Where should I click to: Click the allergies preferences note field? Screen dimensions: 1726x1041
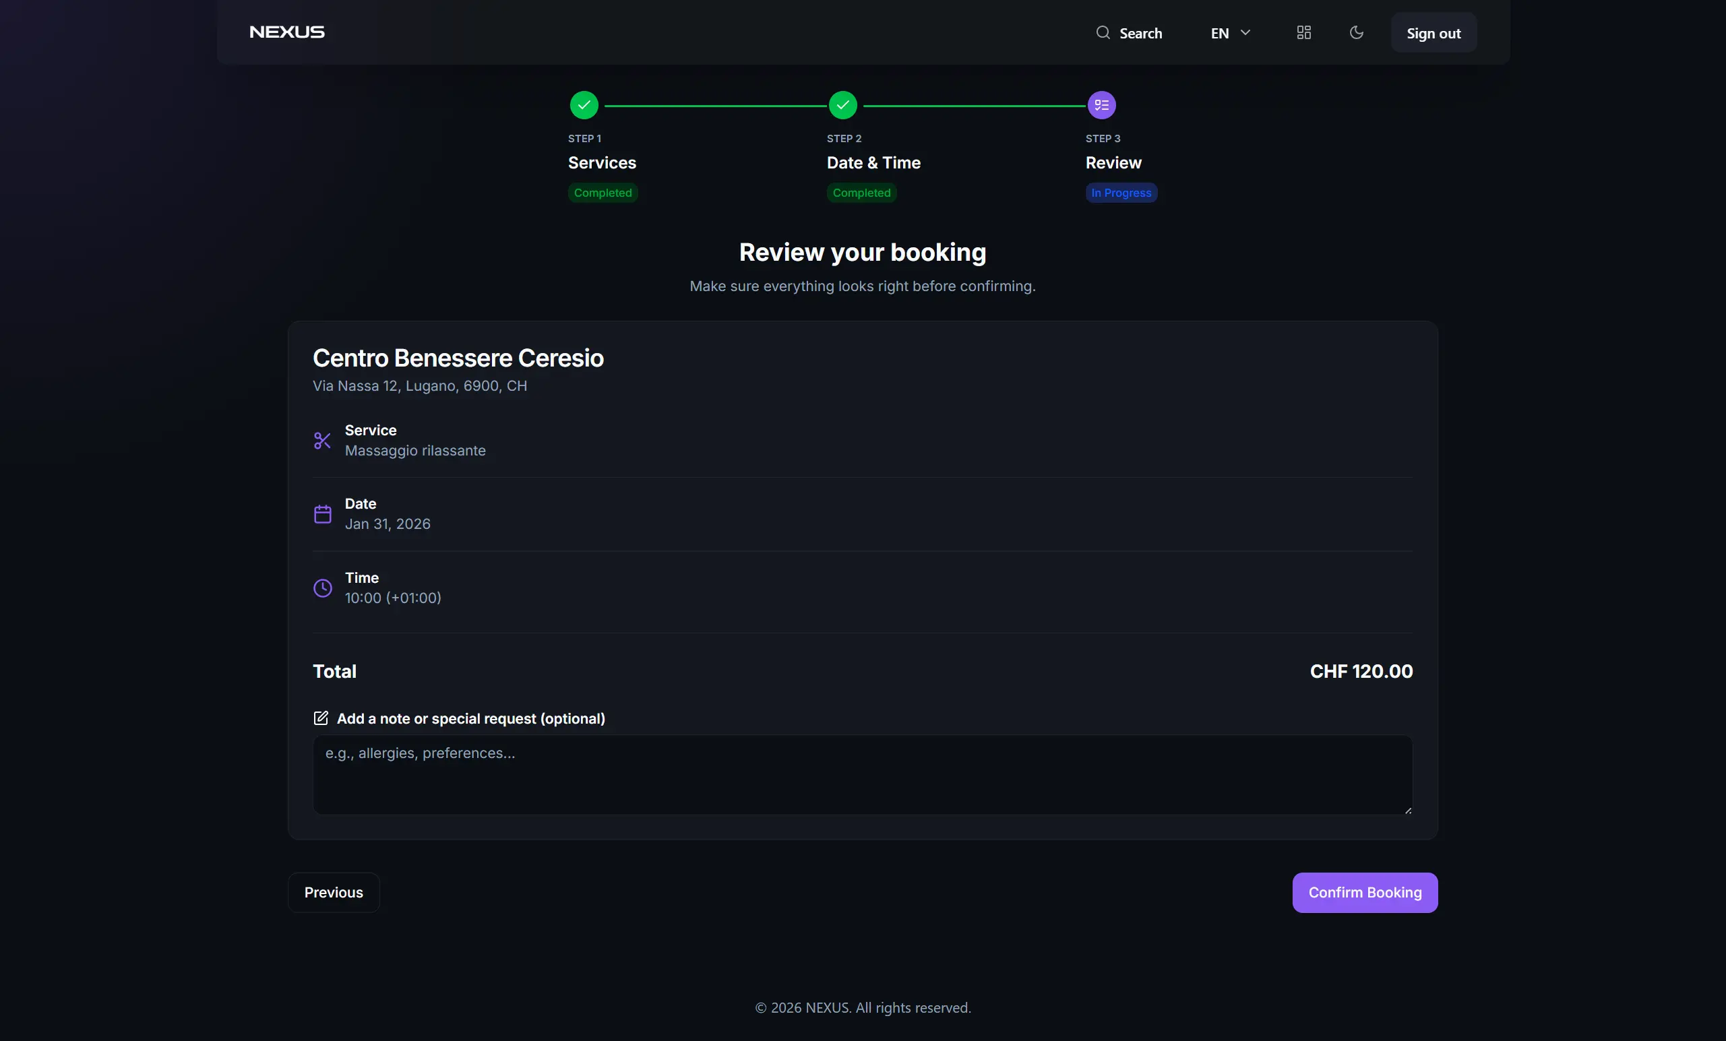(862, 775)
